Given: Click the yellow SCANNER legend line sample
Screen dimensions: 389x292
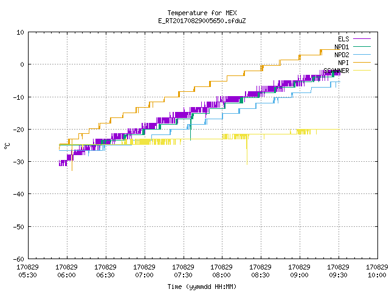Looking at the screenshot, I should point(362,71).
